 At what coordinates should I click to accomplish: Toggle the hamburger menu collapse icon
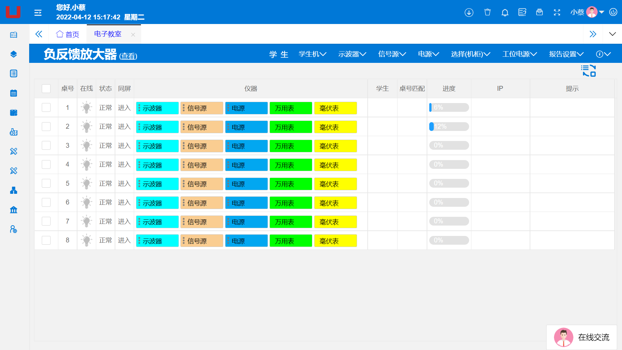(x=38, y=13)
